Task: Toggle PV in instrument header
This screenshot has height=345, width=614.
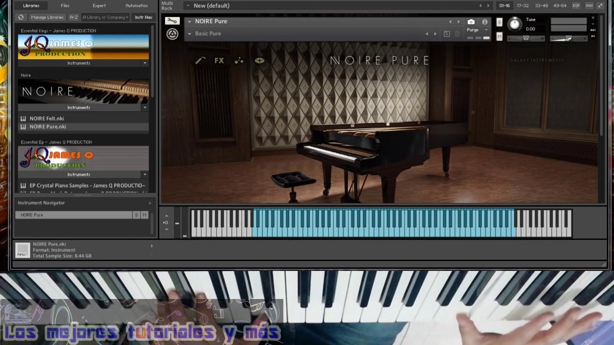Action: coord(593,36)
